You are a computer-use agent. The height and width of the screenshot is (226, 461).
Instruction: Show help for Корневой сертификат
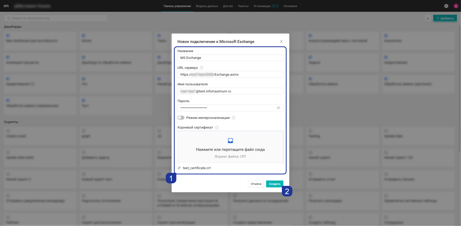click(217, 128)
